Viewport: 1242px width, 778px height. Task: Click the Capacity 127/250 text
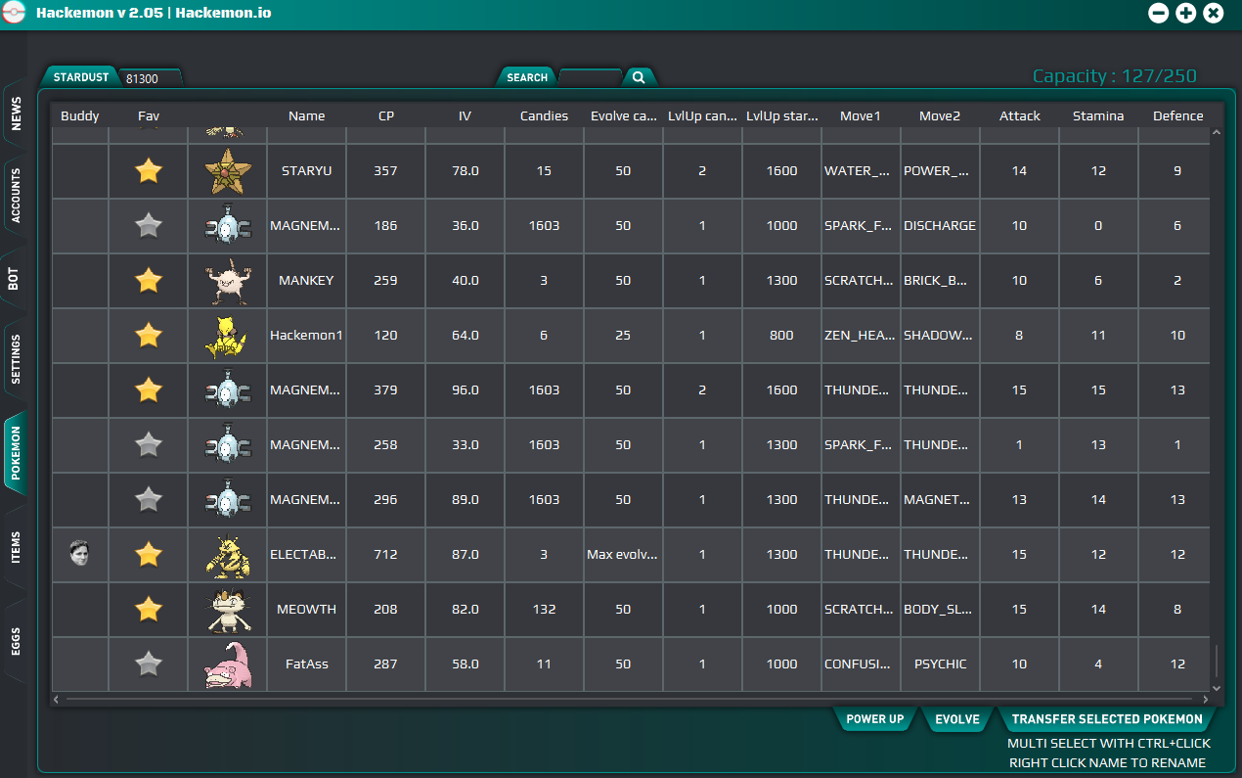[1114, 76]
